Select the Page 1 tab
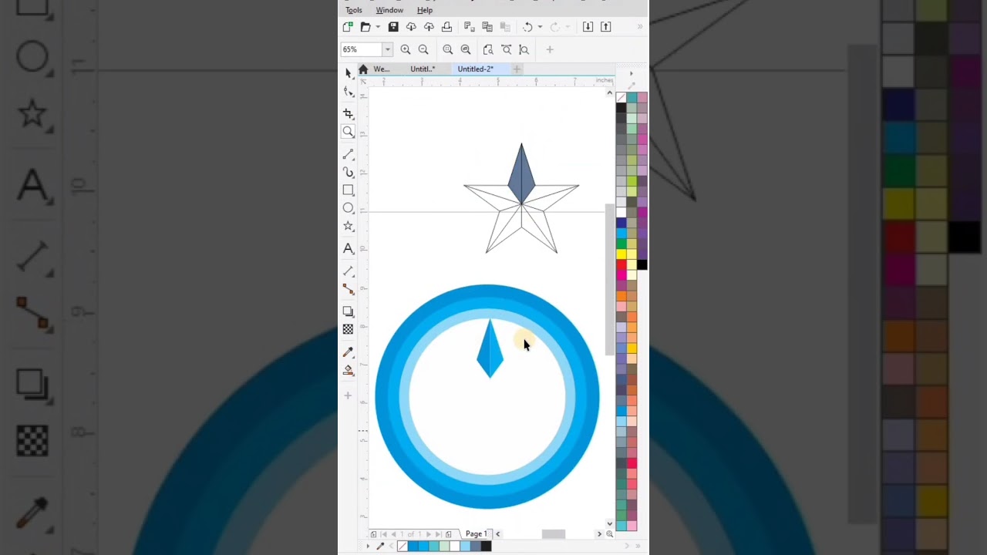 tap(476, 533)
